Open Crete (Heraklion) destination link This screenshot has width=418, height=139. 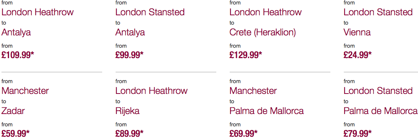(263, 32)
